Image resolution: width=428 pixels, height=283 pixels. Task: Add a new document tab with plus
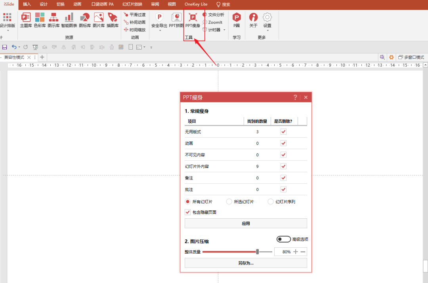[42, 57]
